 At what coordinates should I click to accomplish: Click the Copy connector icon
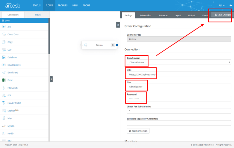tap(4, 42)
